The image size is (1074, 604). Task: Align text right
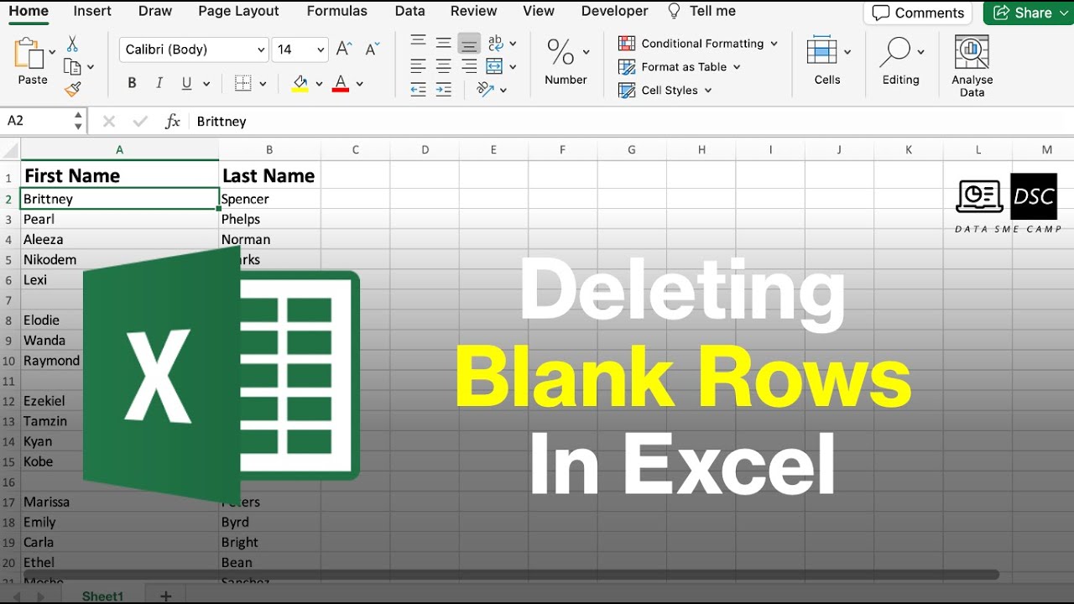[470, 66]
